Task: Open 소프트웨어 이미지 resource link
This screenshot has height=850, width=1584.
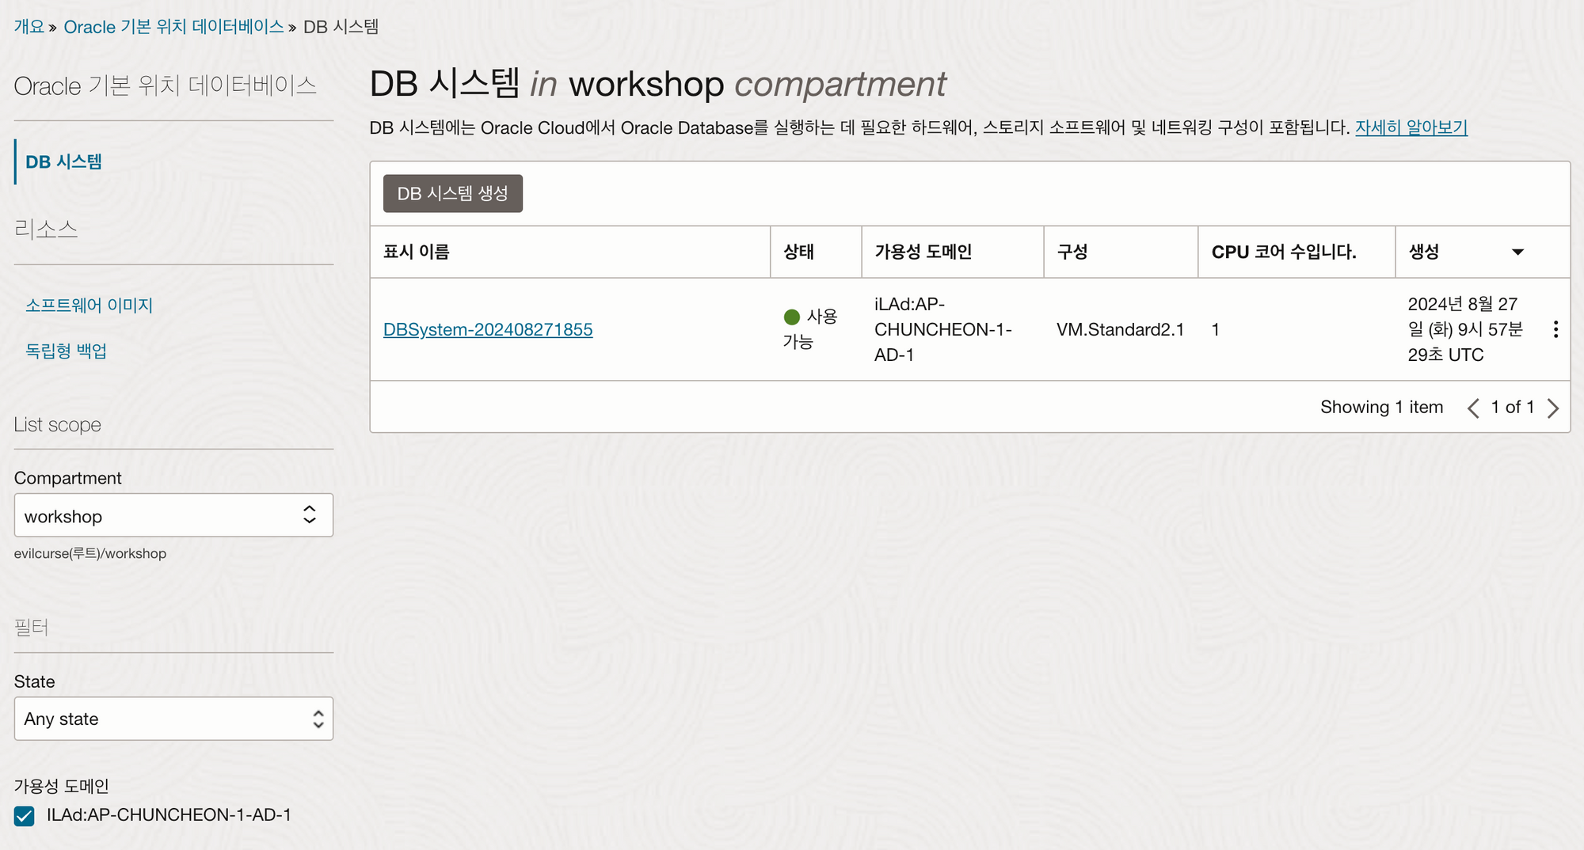Action: 89,305
